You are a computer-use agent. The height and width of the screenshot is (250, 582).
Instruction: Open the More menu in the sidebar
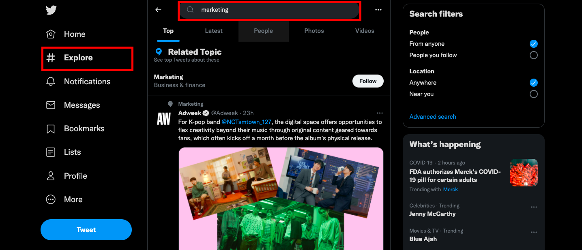pos(64,199)
